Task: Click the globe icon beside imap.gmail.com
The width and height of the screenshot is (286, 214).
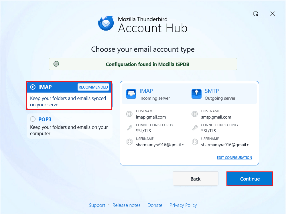Action: tap(129, 114)
